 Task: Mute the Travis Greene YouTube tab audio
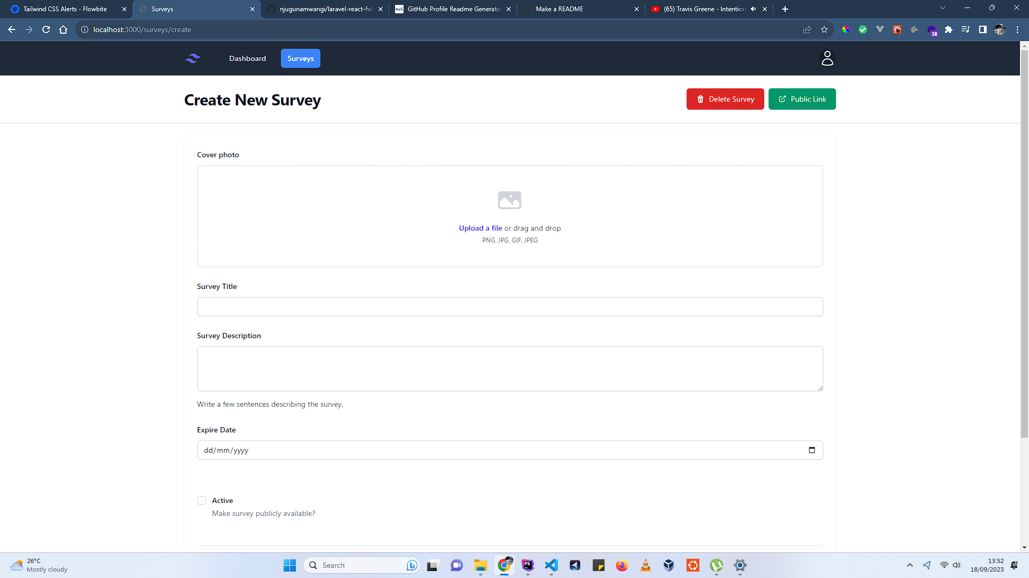coord(753,9)
